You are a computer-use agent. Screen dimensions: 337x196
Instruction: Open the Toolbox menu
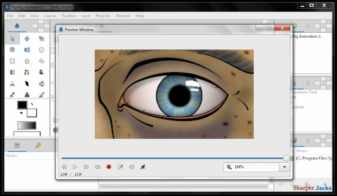69,16
